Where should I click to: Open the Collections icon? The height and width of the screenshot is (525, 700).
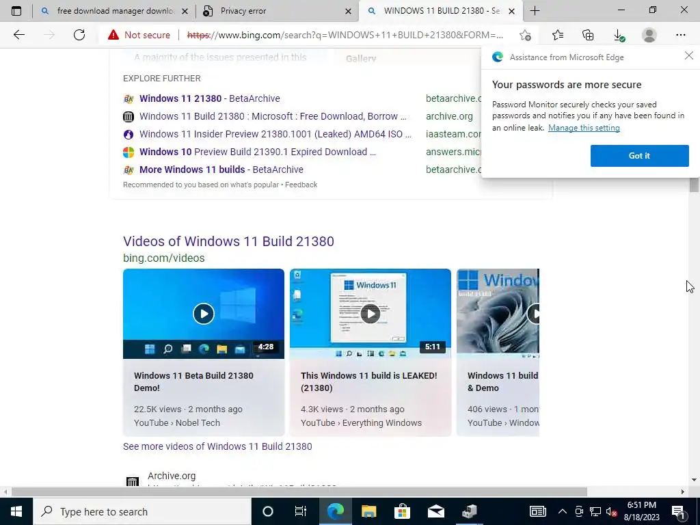pyautogui.click(x=588, y=35)
